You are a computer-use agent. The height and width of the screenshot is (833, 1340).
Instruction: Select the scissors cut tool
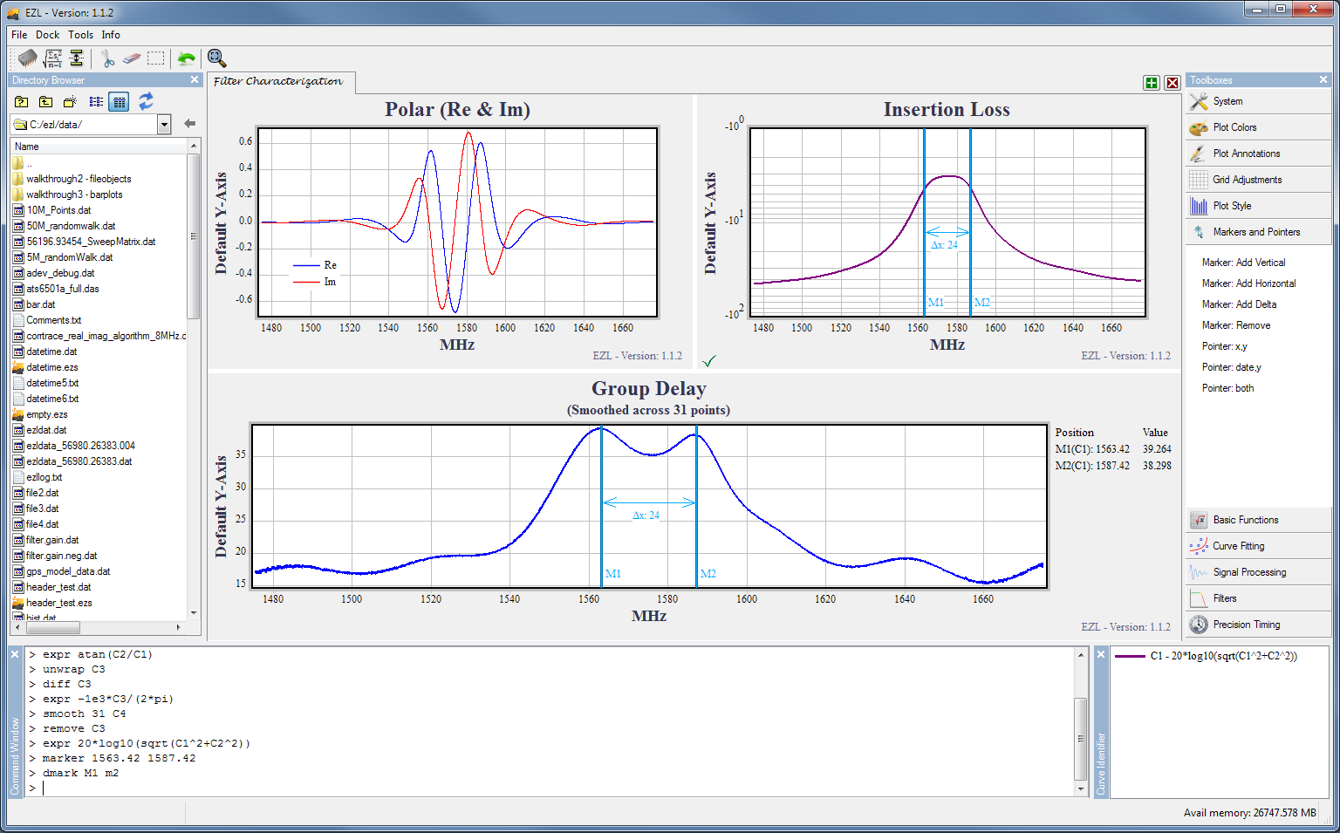107,58
